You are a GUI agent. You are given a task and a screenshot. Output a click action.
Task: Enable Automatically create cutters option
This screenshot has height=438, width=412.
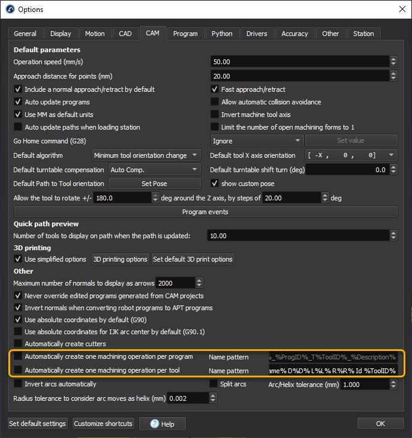tap(18, 344)
